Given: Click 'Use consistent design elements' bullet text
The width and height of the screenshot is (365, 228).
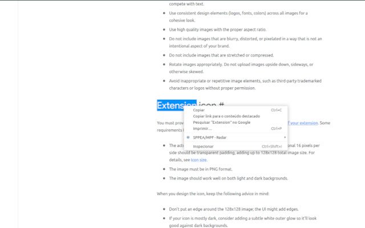Looking at the screenshot, I should [x=238, y=17].
